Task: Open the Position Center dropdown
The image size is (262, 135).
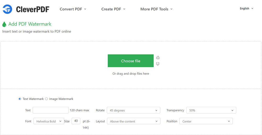Action: pyautogui.click(x=206, y=121)
